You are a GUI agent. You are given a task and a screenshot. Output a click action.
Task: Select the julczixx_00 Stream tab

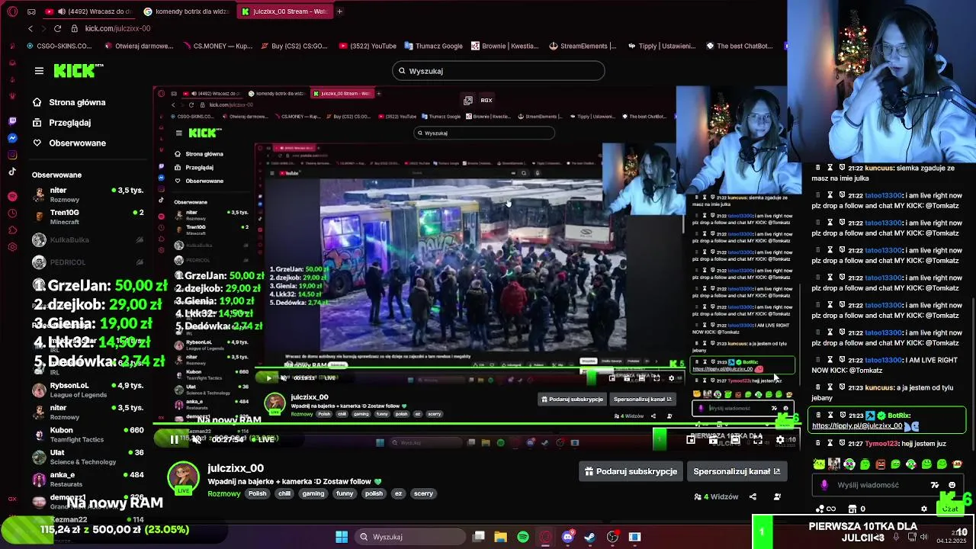(x=284, y=11)
